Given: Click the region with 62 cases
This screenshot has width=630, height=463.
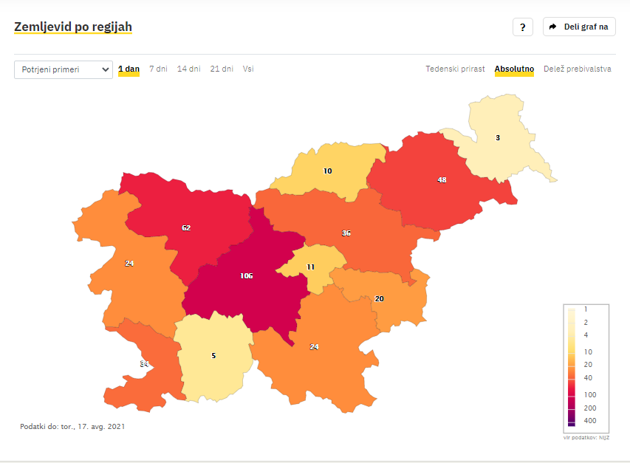Looking at the screenshot, I should tap(186, 227).
